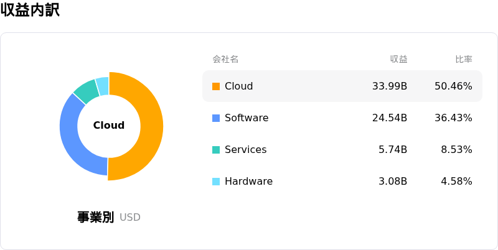The width and height of the screenshot is (498, 250).
Task: Click the teal Services legend swatch
Action: pos(216,150)
